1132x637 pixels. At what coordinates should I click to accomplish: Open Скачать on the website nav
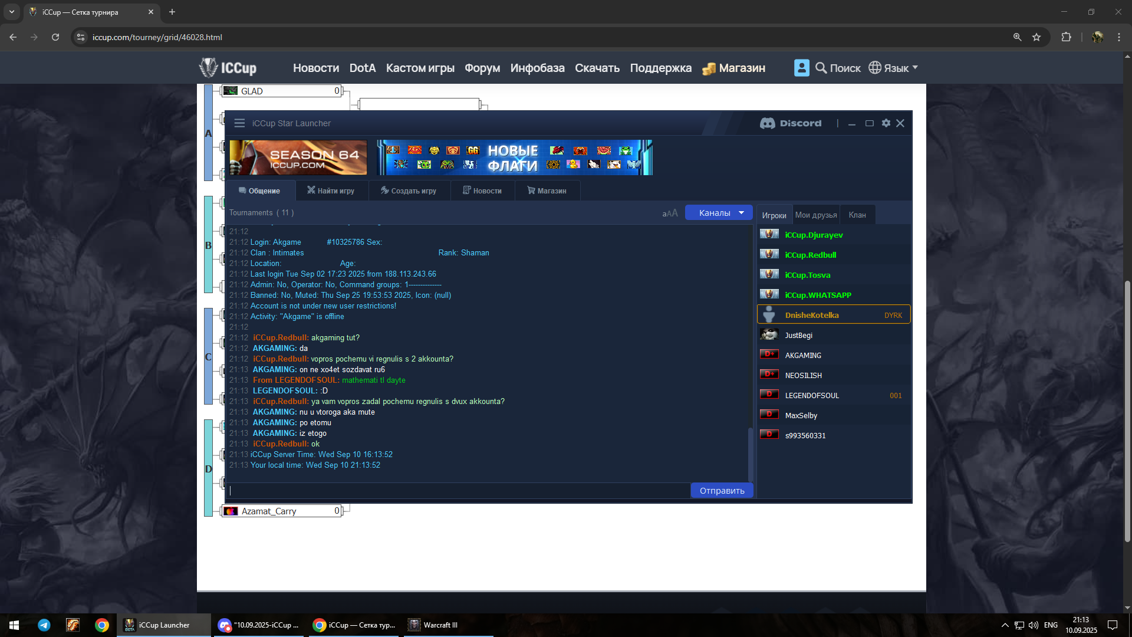pyautogui.click(x=597, y=68)
